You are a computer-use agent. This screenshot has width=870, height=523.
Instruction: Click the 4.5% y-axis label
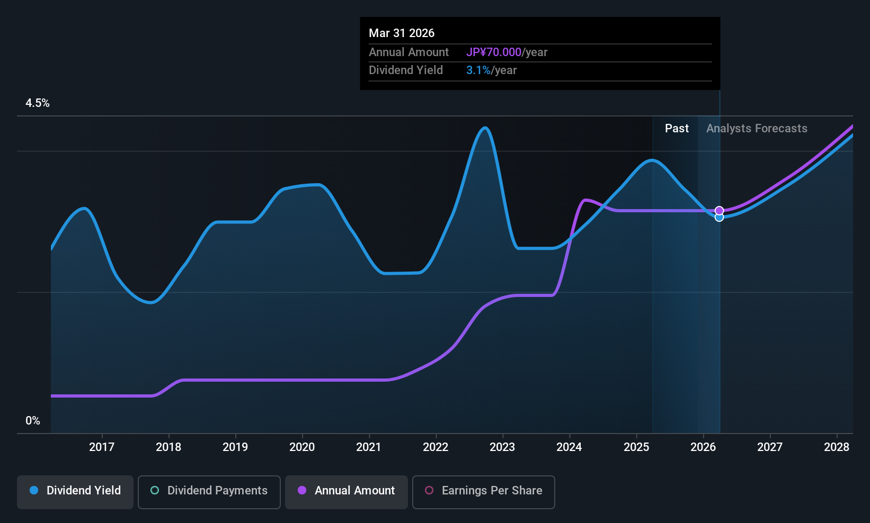tap(38, 103)
